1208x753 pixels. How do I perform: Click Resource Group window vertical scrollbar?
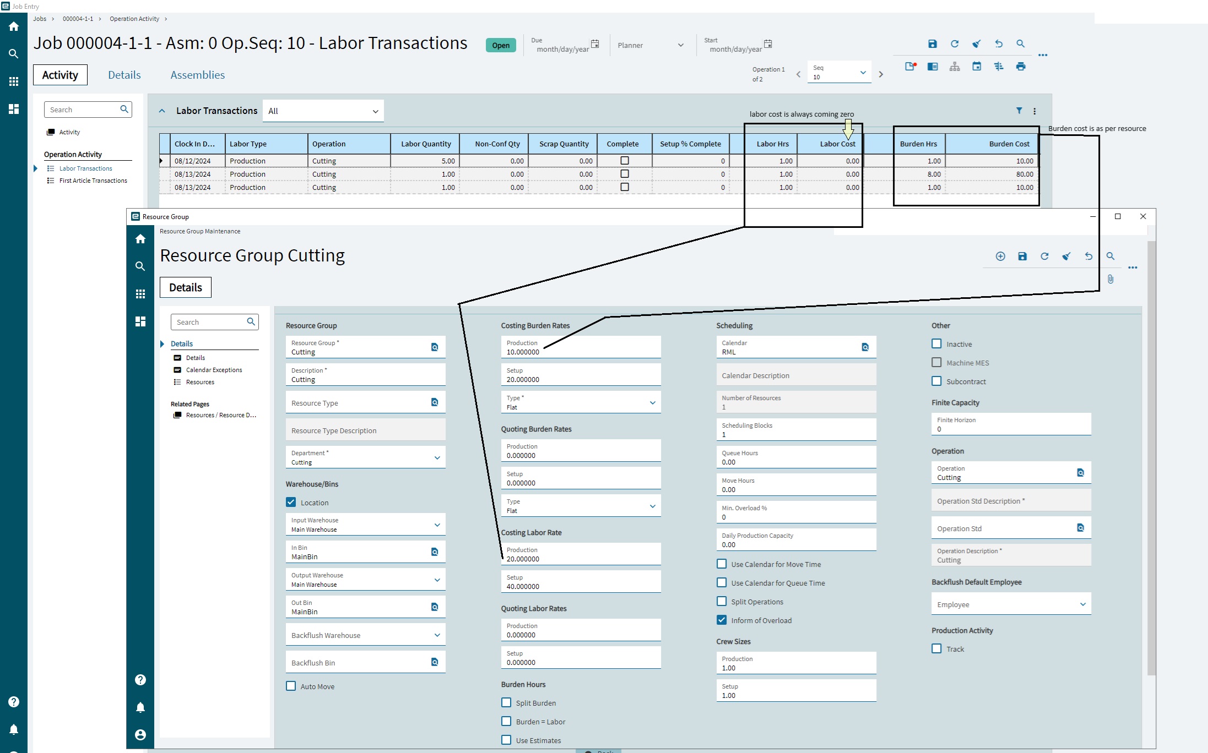coord(1151,457)
